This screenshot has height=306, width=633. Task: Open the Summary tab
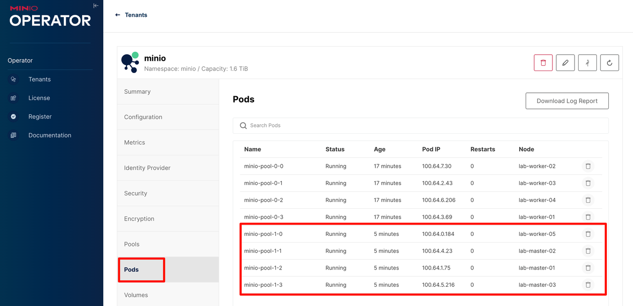(168, 92)
